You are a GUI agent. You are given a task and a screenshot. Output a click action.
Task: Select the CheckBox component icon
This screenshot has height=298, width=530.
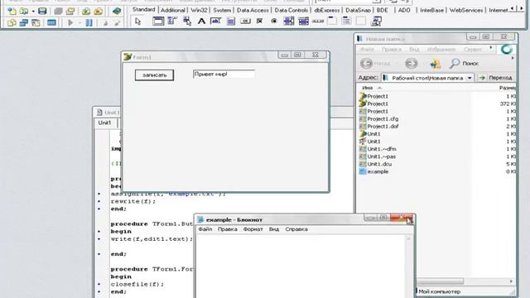coord(259,22)
